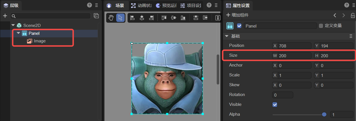Screen dimensions: 356x121
Task: Edit the Alpha value field
Action: [342, 114]
